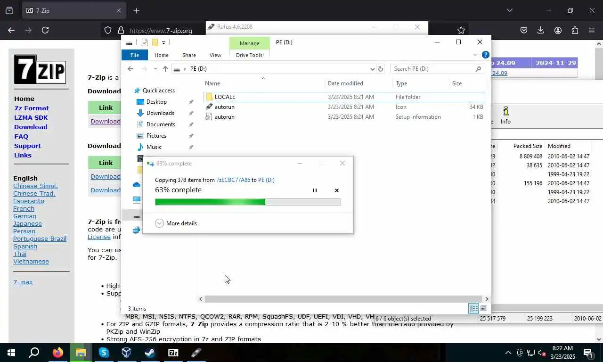603x362 pixels.
Task: Open the Download sidebar link on 7-zip.org
Action: [31, 127]
